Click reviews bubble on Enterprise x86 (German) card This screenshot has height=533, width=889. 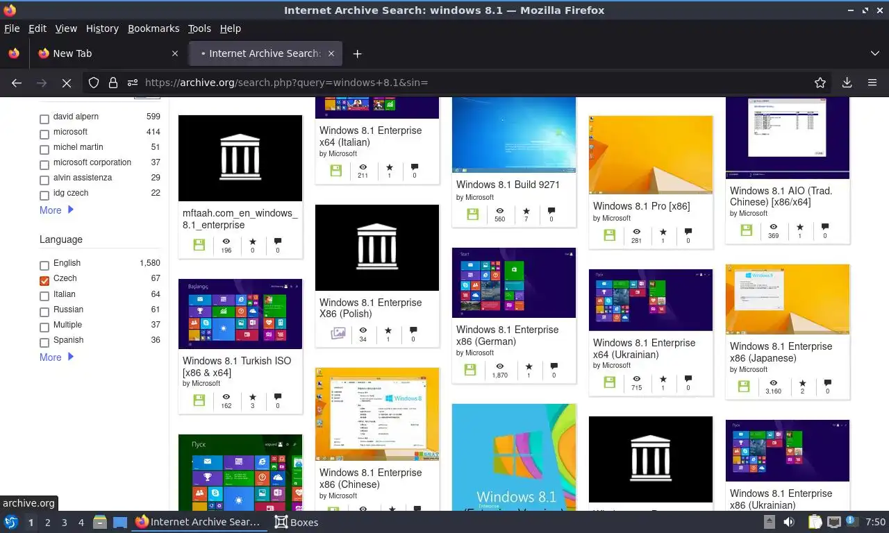coord(554,366)
